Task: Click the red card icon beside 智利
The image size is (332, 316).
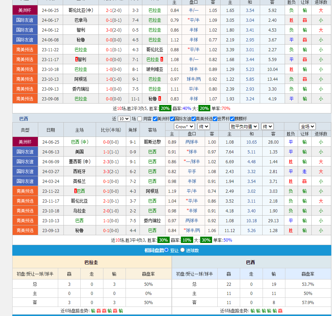Action: pos(76,59)
